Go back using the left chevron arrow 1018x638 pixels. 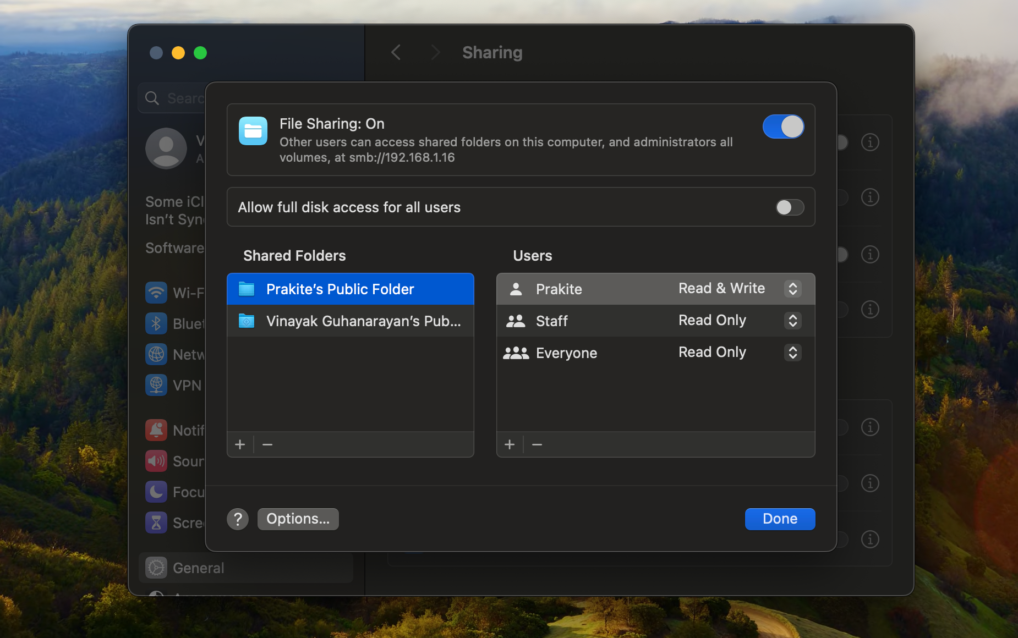pos(396,53)
